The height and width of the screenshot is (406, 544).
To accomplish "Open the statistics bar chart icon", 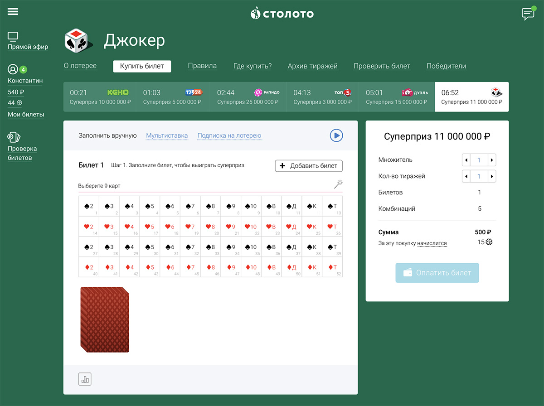I will coord(85,379).
